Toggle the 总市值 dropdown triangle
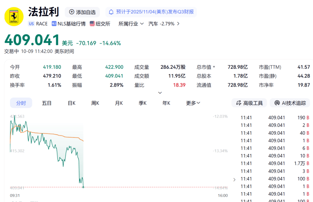The height and width of the screenshot is (202, 313). tap(214, 67)
